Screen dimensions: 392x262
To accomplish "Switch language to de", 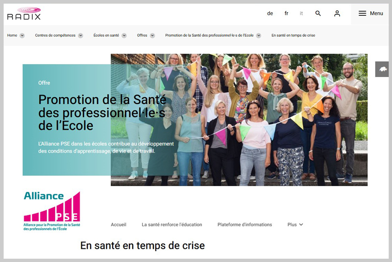I will (x=270, y=13).
